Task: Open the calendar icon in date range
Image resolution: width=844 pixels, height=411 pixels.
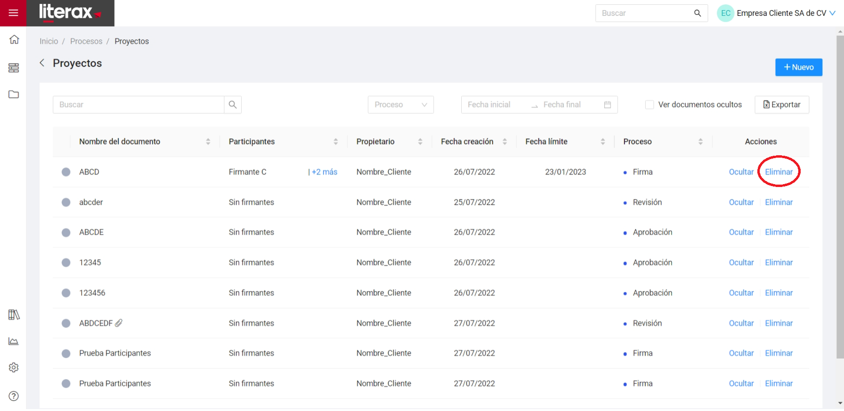Action: click(608, 104)
